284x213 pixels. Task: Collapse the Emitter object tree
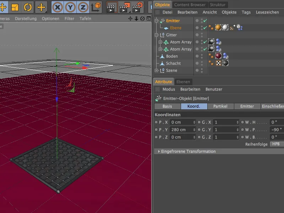tap(157, 21)
